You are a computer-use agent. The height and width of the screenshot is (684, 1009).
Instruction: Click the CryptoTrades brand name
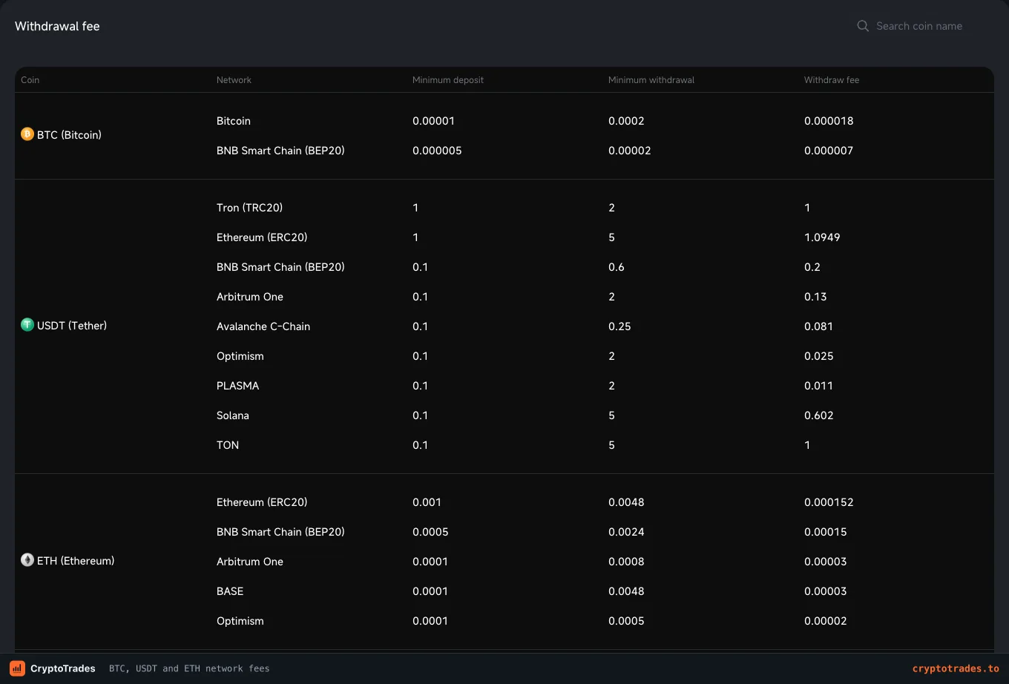tap(63, 668)
